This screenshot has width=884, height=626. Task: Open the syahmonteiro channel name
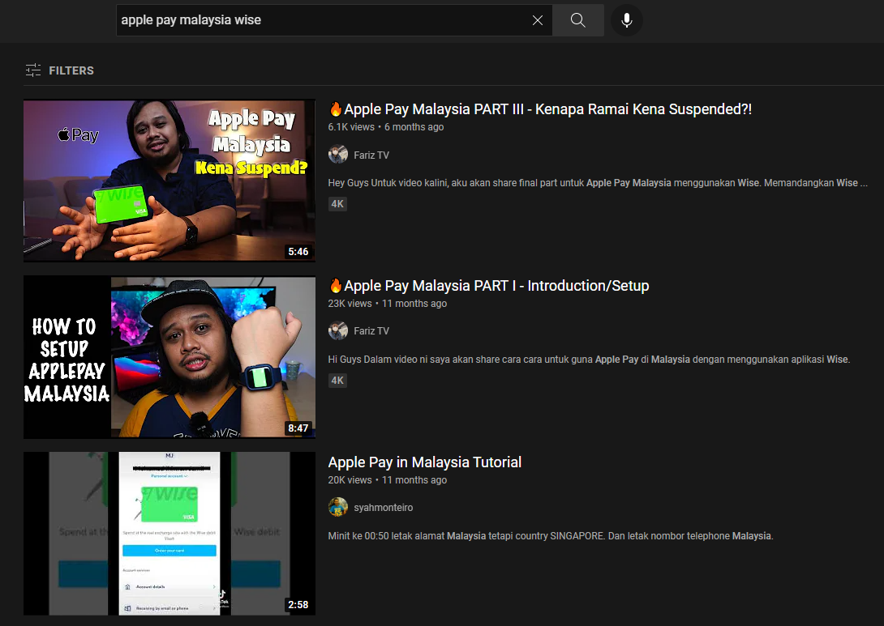tap(384, 507)
